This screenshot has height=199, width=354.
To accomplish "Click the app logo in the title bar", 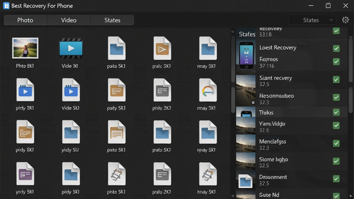I will [x=6, y=6].
